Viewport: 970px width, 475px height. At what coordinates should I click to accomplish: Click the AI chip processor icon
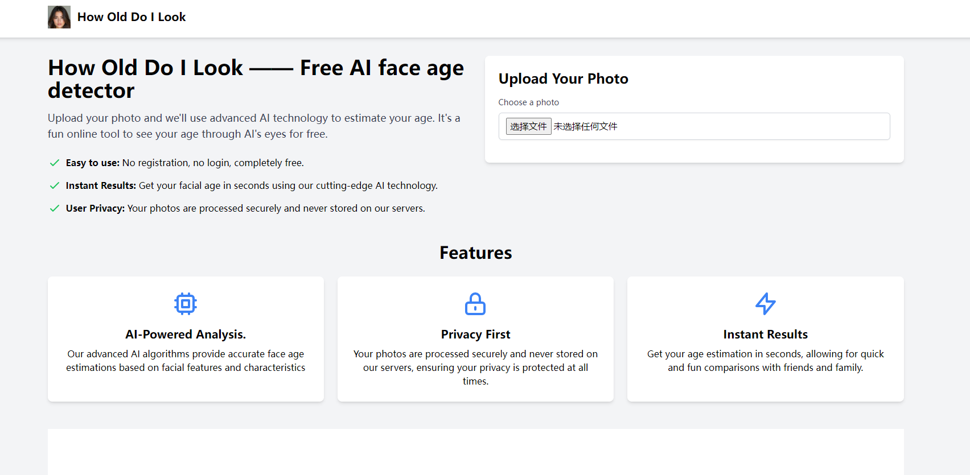[x=186, y=304]
